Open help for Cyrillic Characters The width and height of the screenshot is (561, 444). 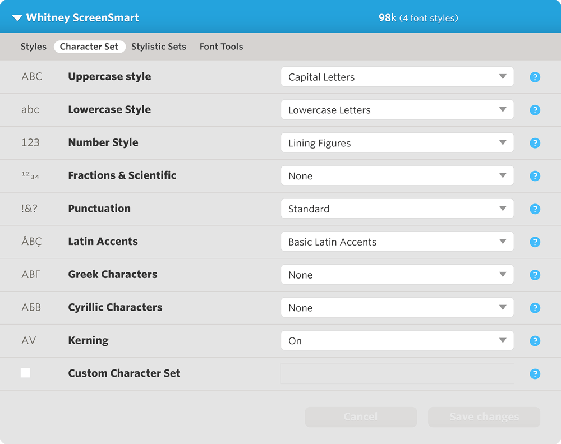pos(535,308)
